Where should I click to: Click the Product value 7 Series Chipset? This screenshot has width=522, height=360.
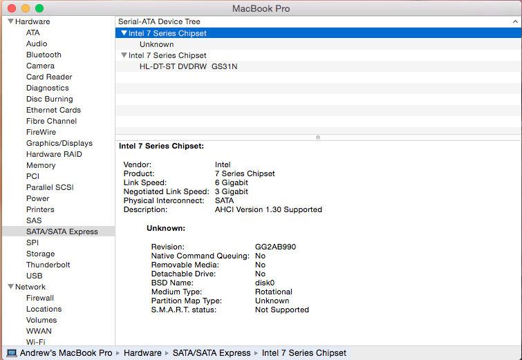pyautogui.click(x=245, y=173)
